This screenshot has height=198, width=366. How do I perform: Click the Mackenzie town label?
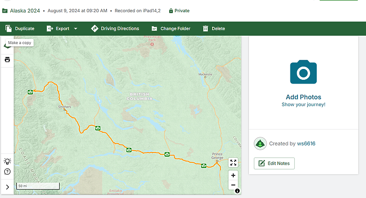coord(205,74)
